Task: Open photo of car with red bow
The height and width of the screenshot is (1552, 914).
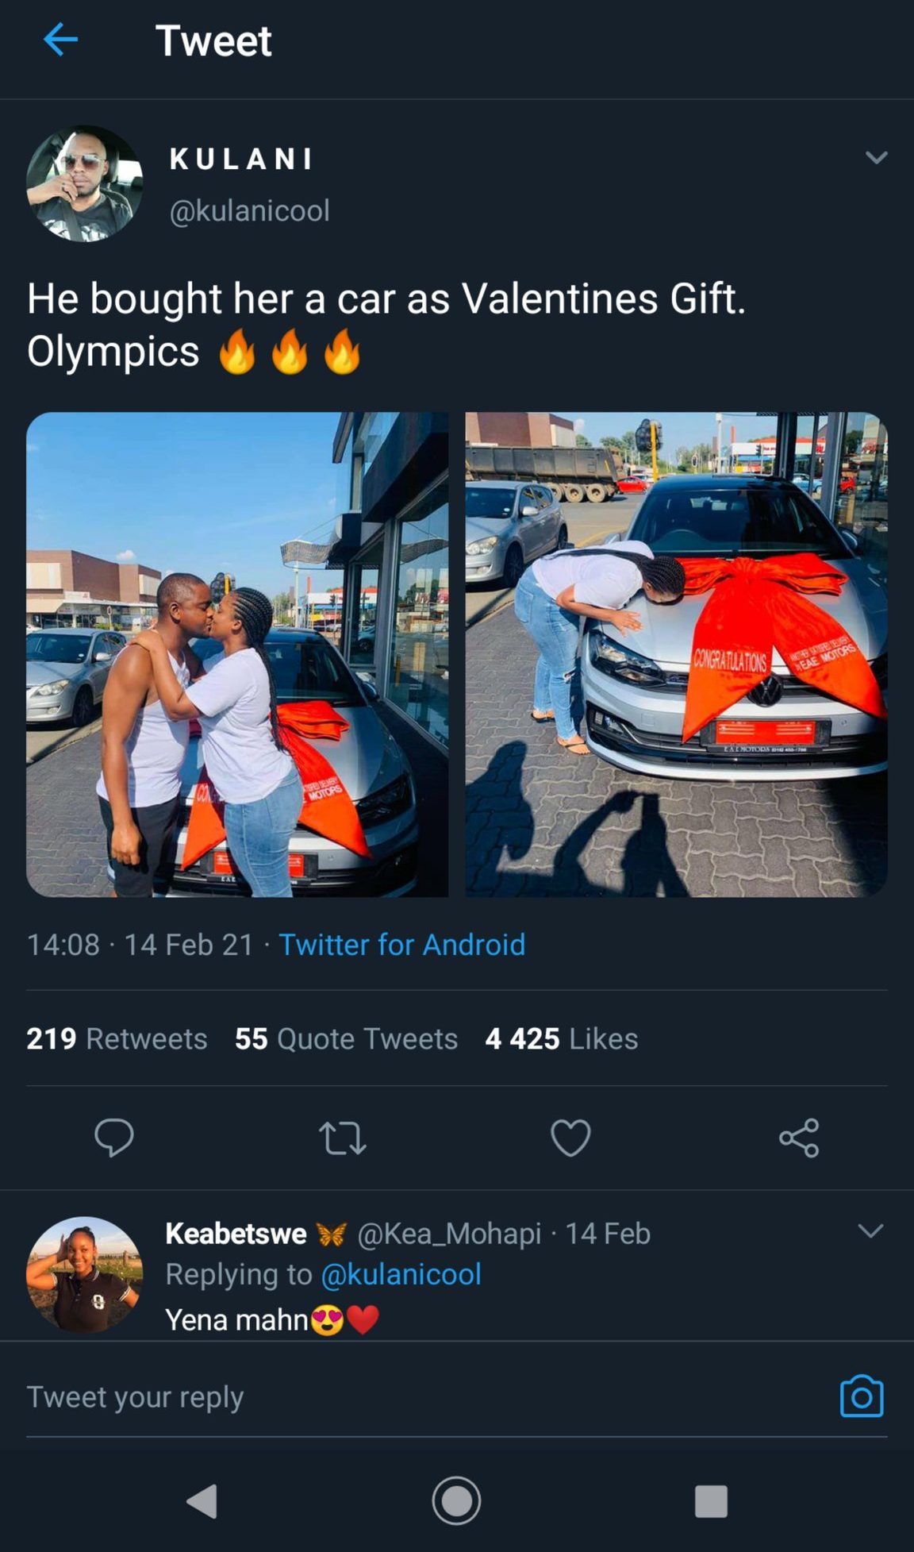Action: coord(676,654)
